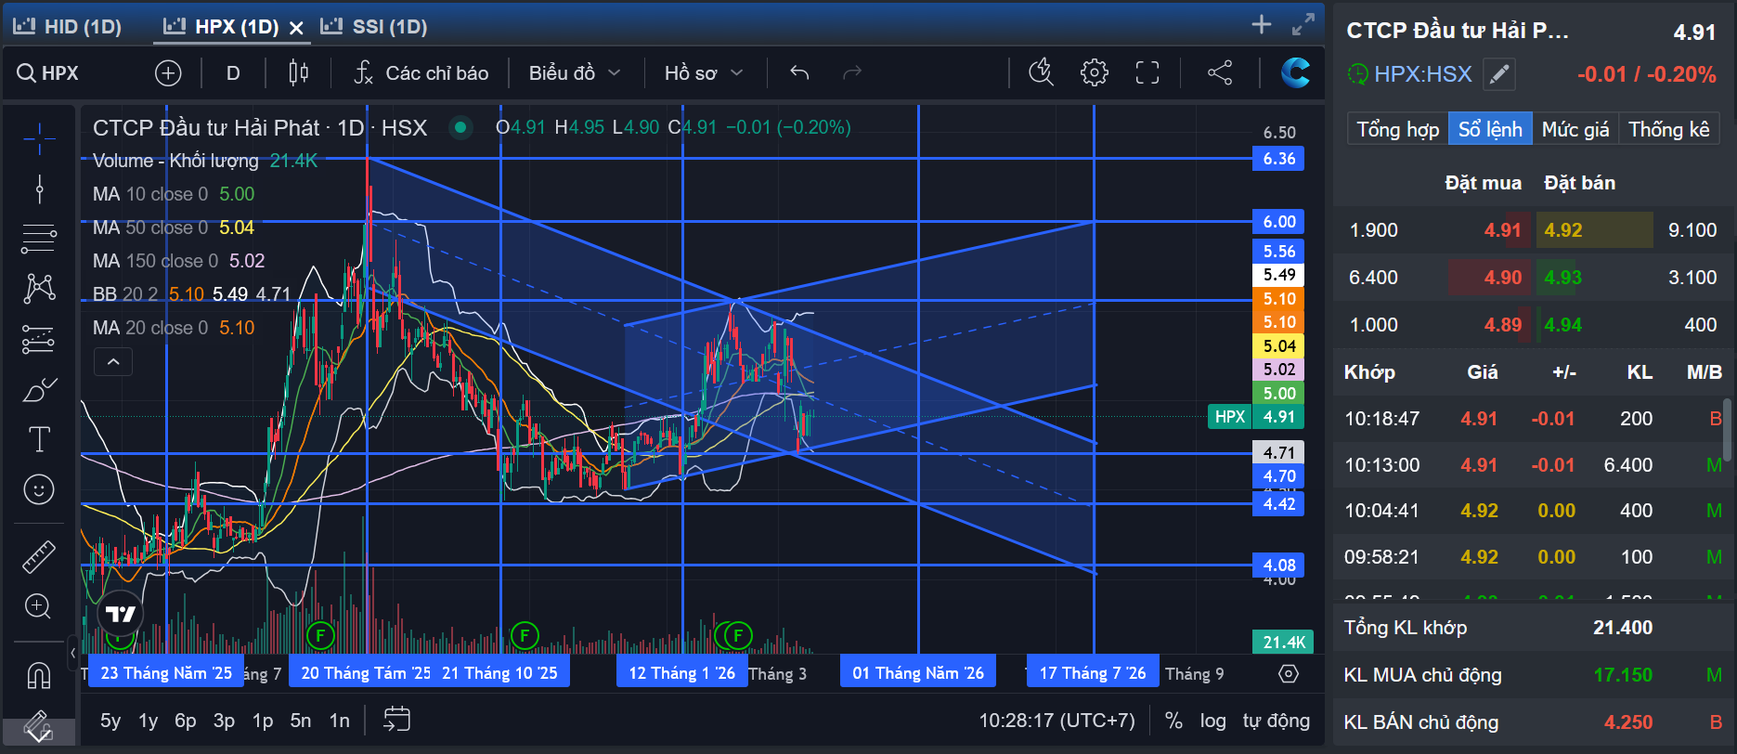Set range to 1n

coord(340,721)
